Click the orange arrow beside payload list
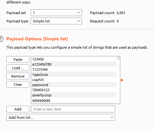 tap(122, 80)
